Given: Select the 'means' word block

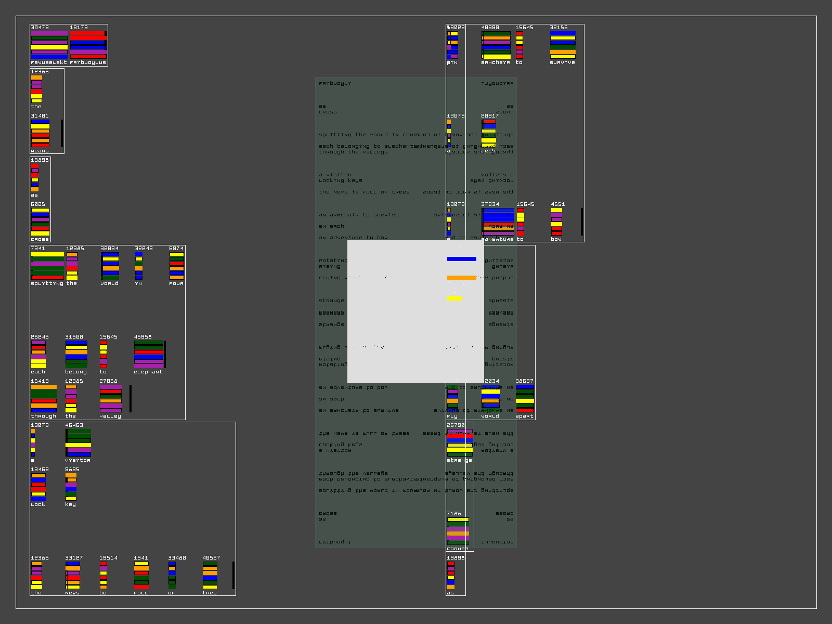Looking at the screenshot, I should pyautogui.click(x=40, y=133).
